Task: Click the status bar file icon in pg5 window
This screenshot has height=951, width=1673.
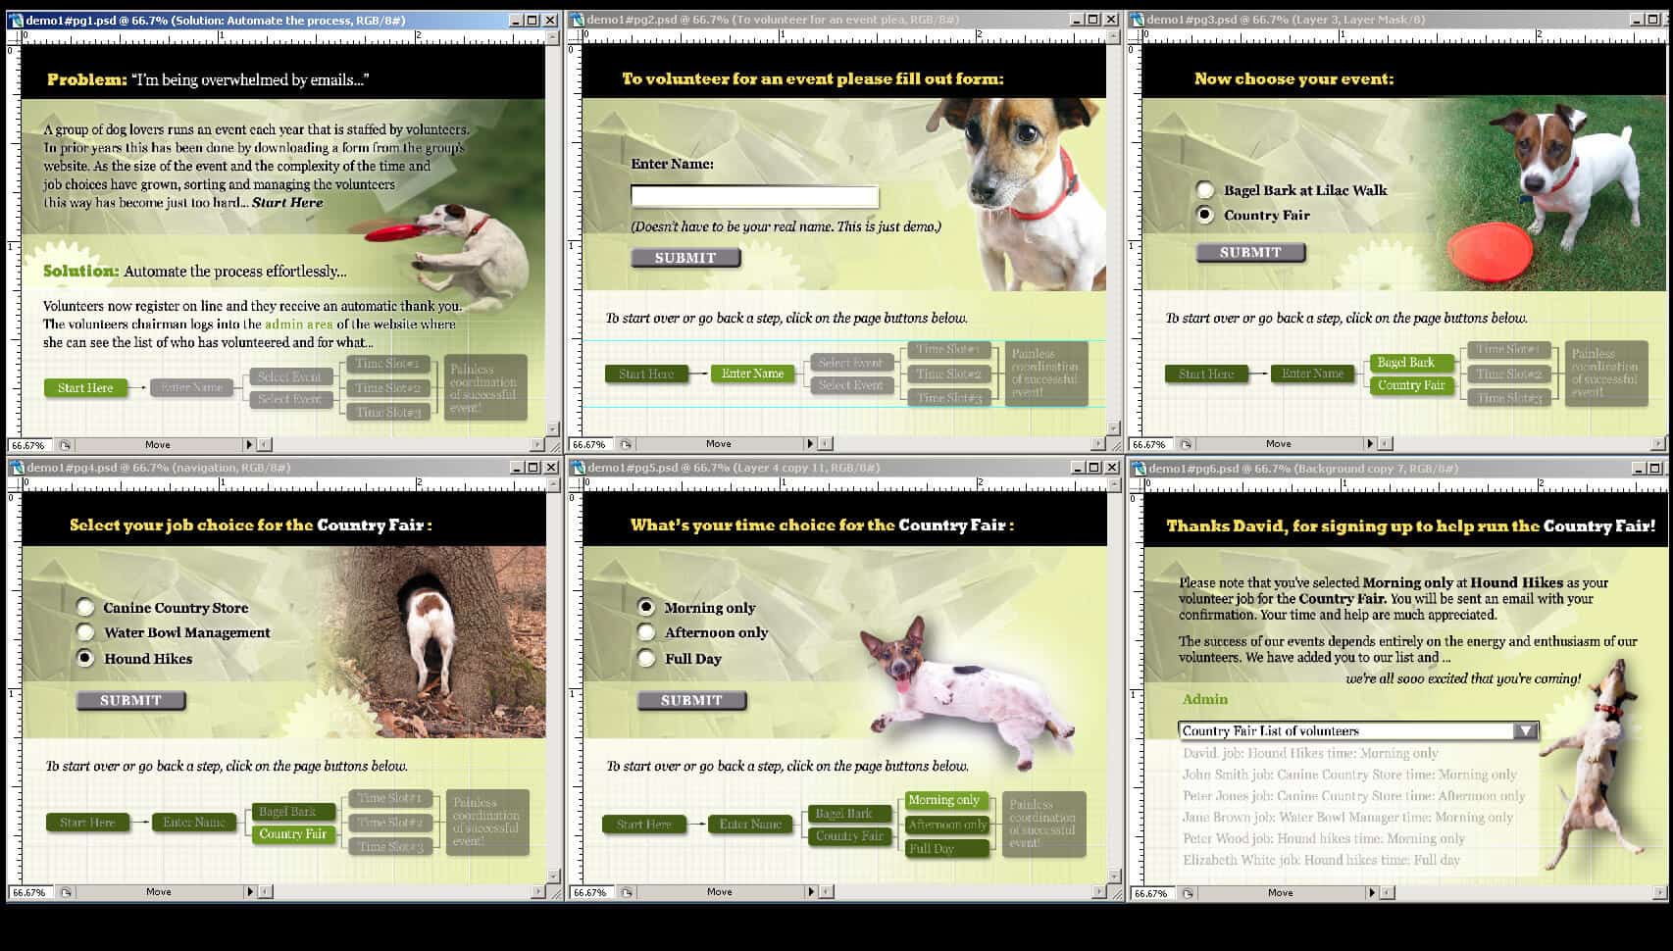Action: (627, 892)
